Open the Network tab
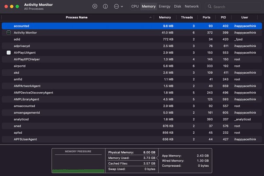Screen dimensions: 264x176 coord(191,7)
